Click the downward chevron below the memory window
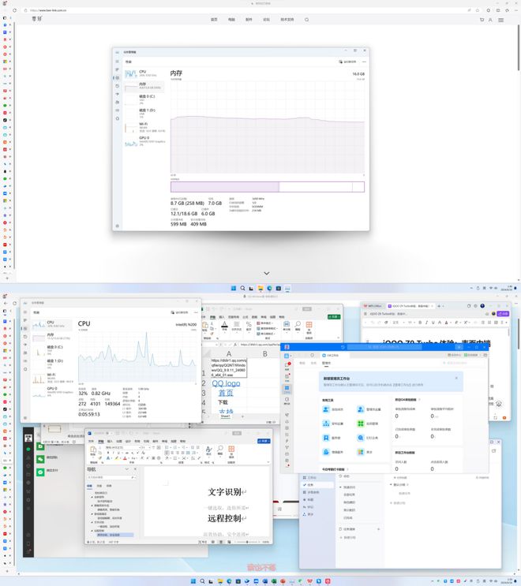The width and height of the screenshot is (521, 586). pyautogui.click(x=267, y=273)
